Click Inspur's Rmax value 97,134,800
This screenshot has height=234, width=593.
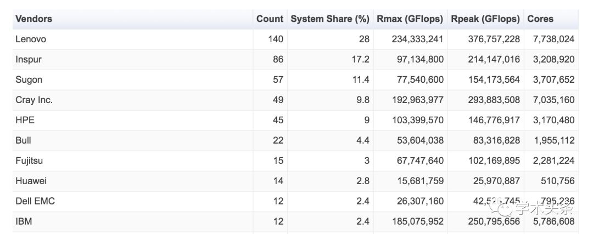tap(420, 59)
